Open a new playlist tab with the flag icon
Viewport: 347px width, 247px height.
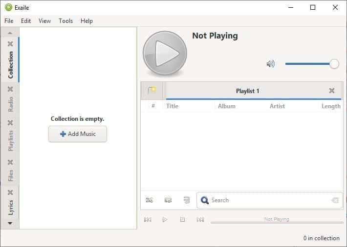point(152,91)
